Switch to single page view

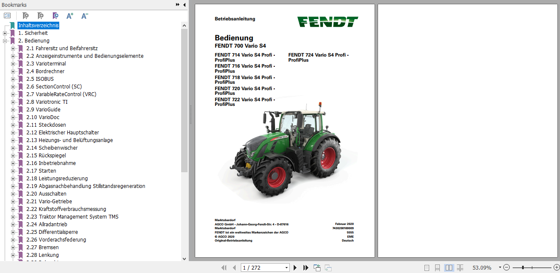pos(427,267)
